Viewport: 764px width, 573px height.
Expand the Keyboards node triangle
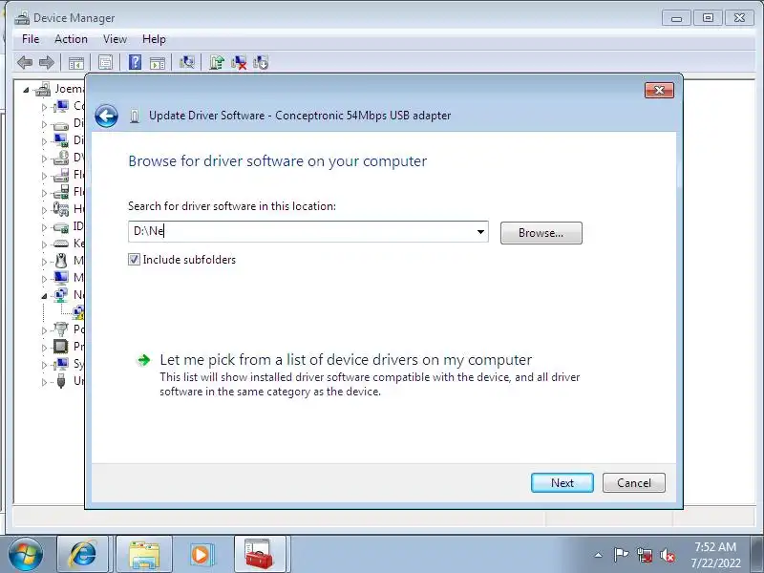[x=44, y=244]
